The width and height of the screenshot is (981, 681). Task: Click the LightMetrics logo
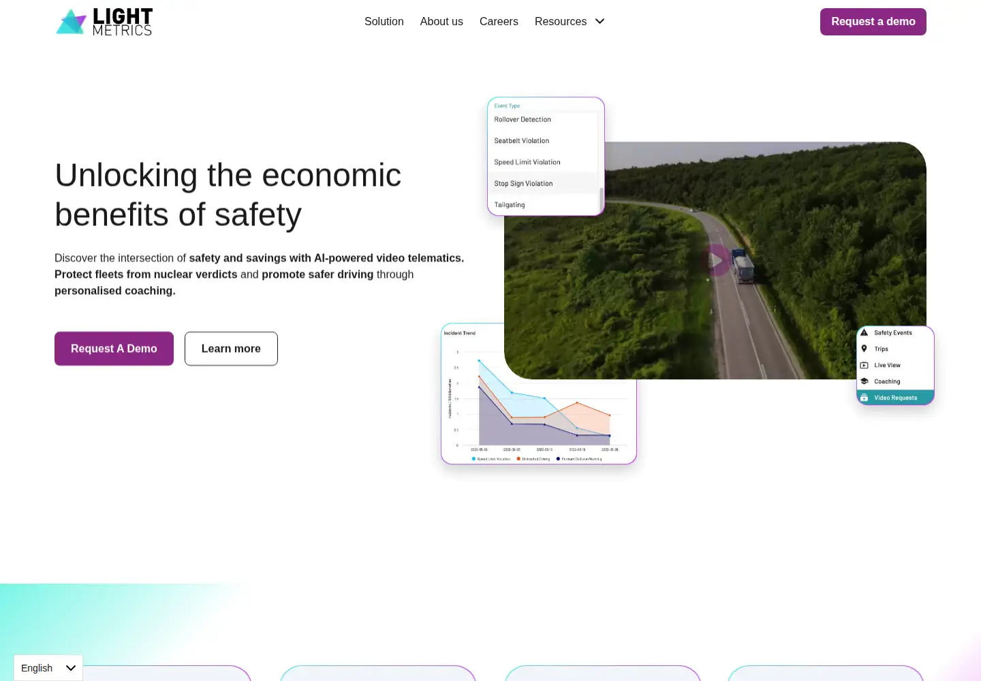click(104, 22)
